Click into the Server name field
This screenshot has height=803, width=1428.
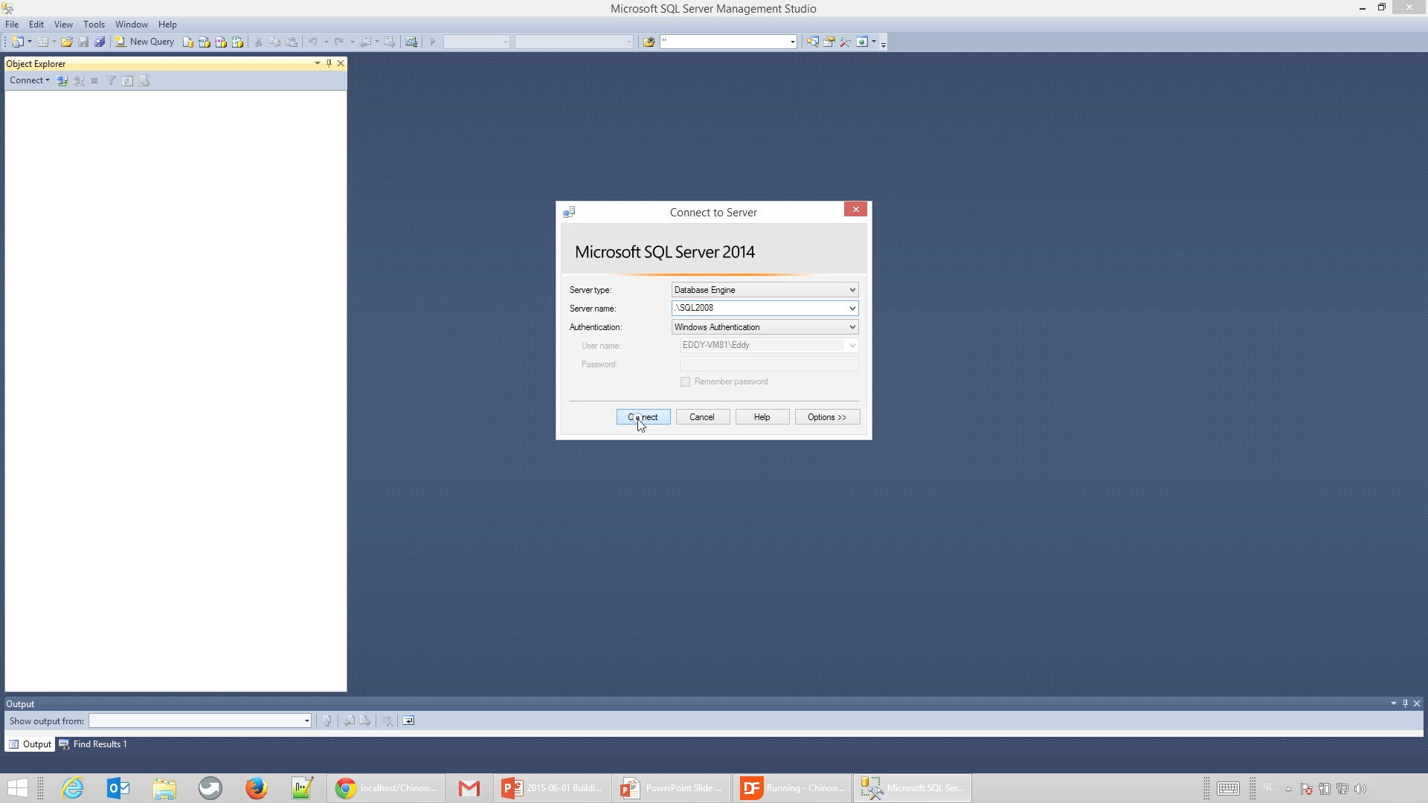click(x=759, y=308)
